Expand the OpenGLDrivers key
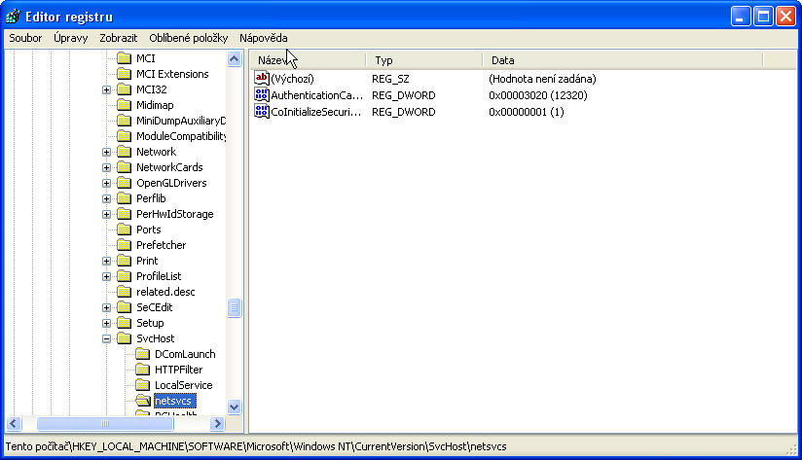 (106, 184)
